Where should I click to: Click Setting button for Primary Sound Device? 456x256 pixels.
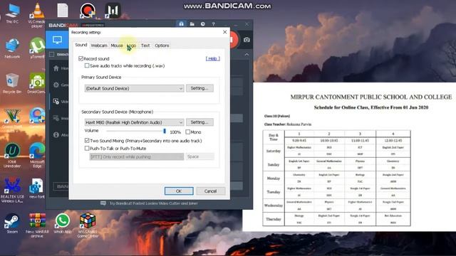point(199,88)
